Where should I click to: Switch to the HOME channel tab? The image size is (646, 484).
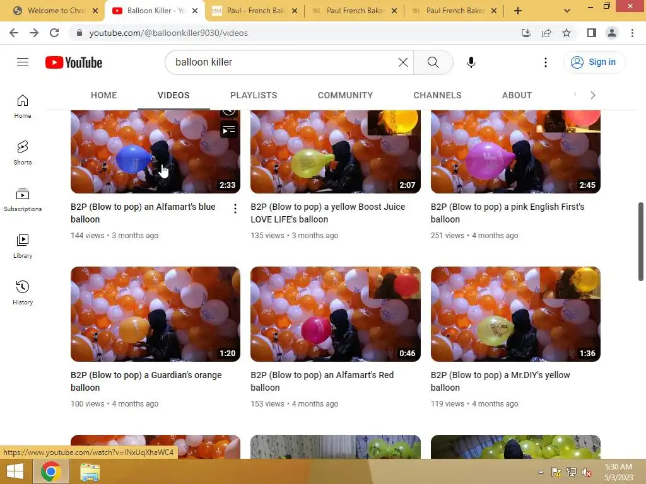pyautogui.click(x=104, y=95)
